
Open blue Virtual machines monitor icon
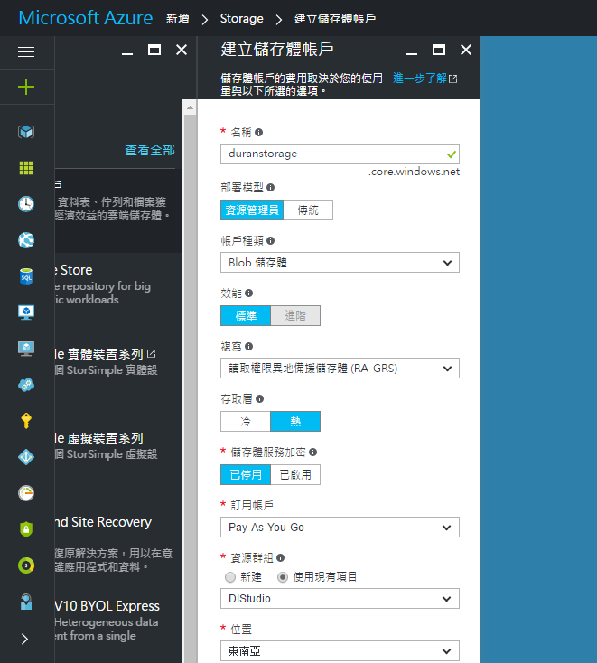(26, 313)
